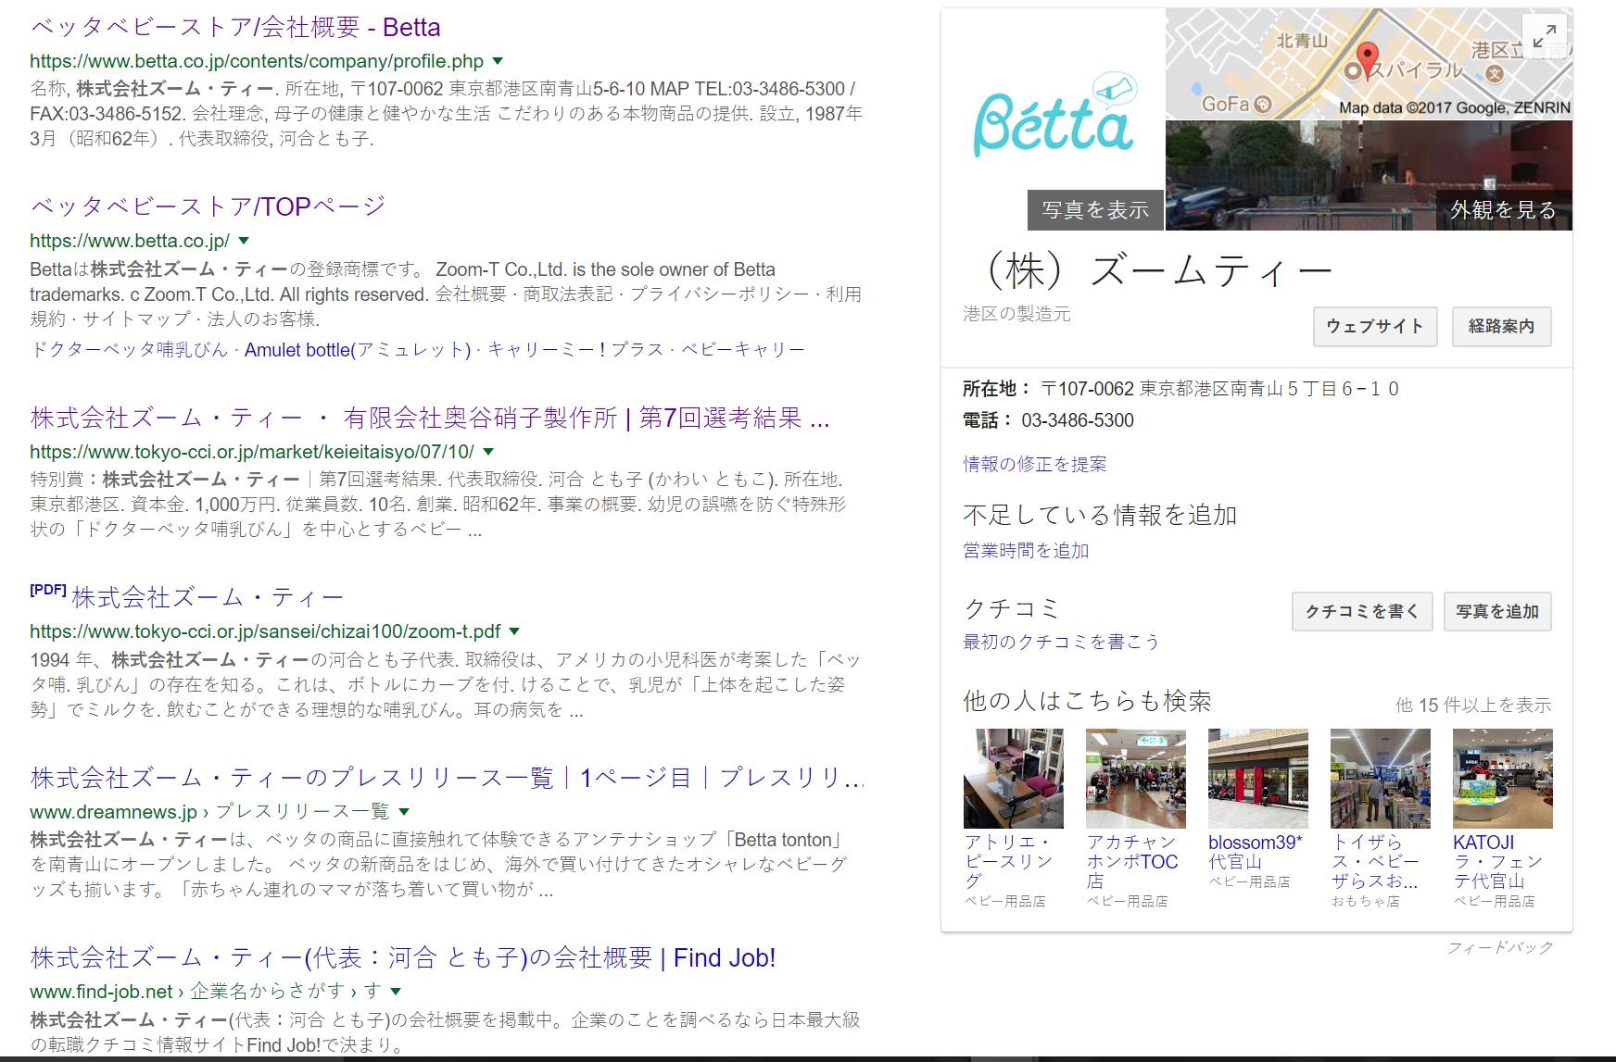Open the トイザらス・ベビーザらス thumbnail photo
This screenshot has height=1062, width=1616.
coord(1381,779)
